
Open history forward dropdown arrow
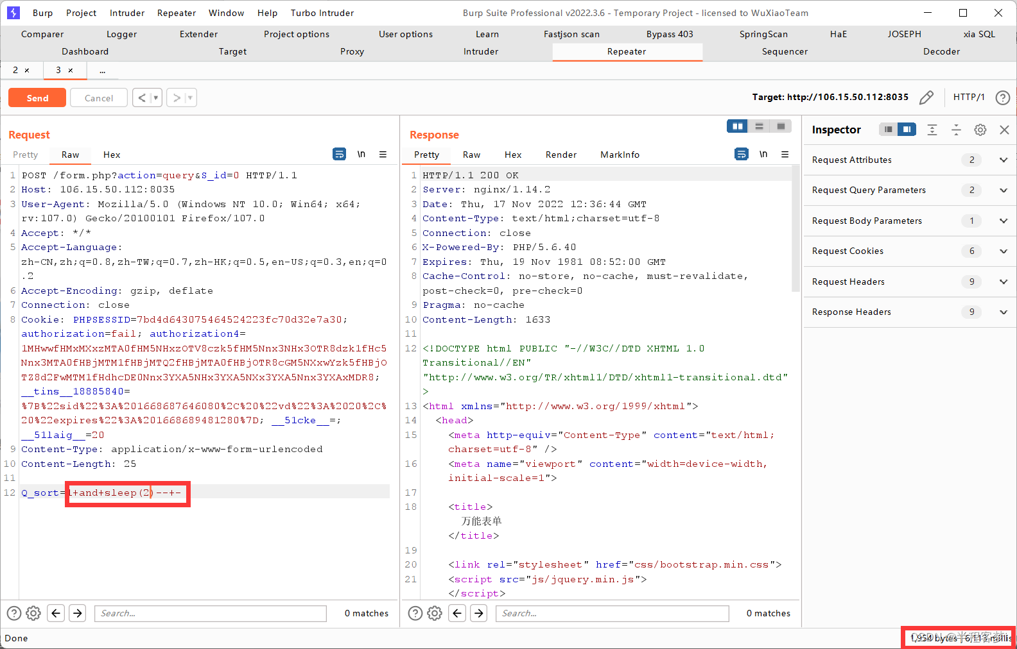coord(191,97)
